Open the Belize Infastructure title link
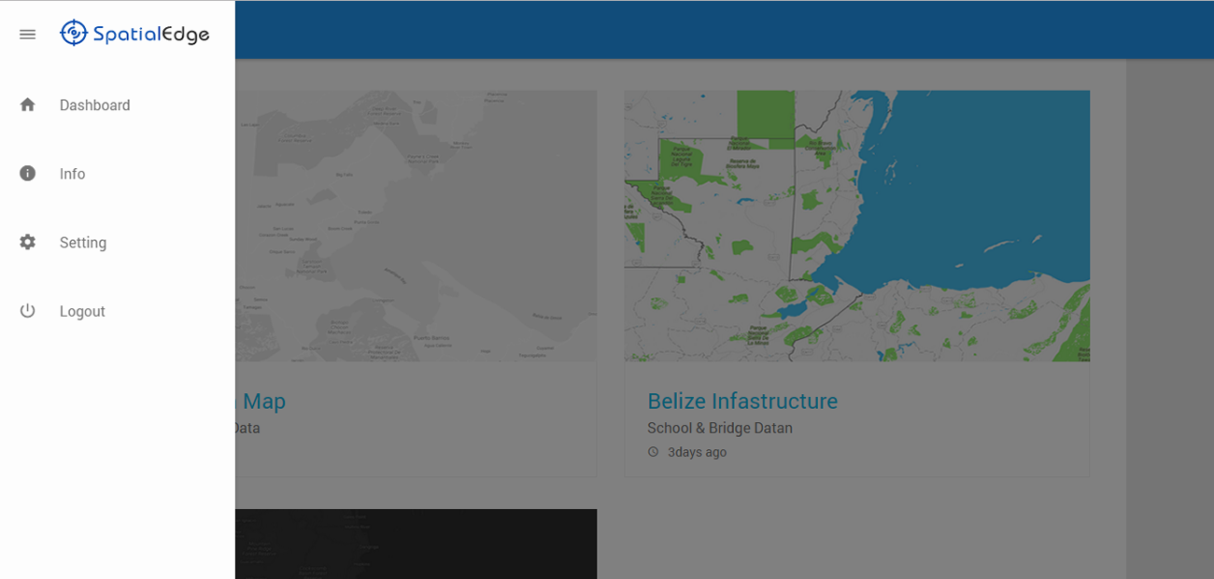The height and width of the screenshot is (579, 1214). [742, 402]
